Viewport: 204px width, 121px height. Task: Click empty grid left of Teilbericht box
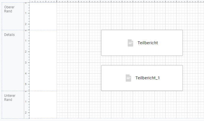pos(79,43)
